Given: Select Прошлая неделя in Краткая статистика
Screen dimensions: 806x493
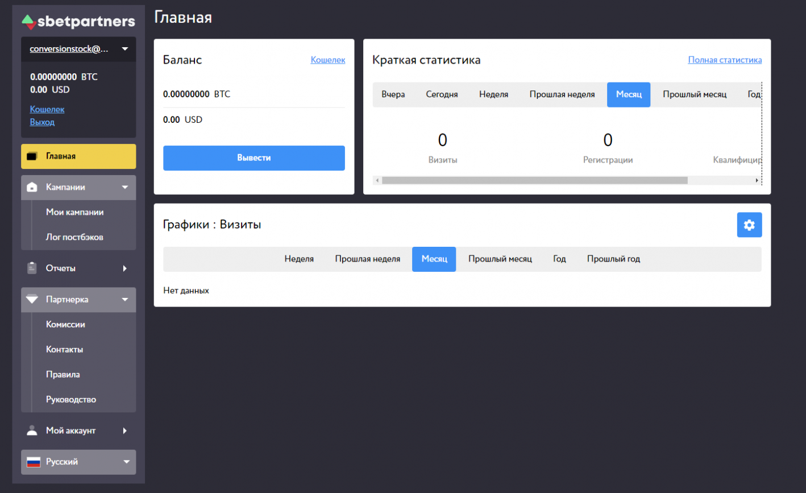Looking at the screenshot, I should pyautogui.click(x=562, y=94).
